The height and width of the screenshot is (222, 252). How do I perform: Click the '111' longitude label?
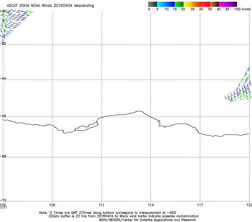[x=101, y=205]
